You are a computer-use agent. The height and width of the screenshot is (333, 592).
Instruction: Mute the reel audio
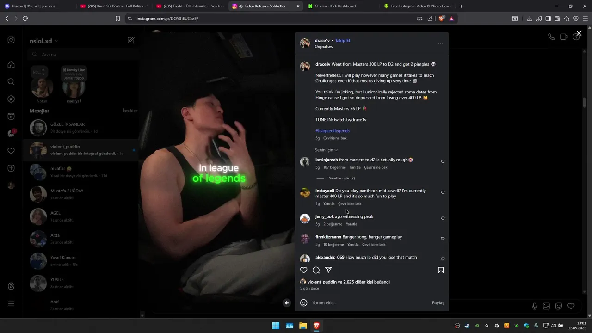(x=287, y=303)
